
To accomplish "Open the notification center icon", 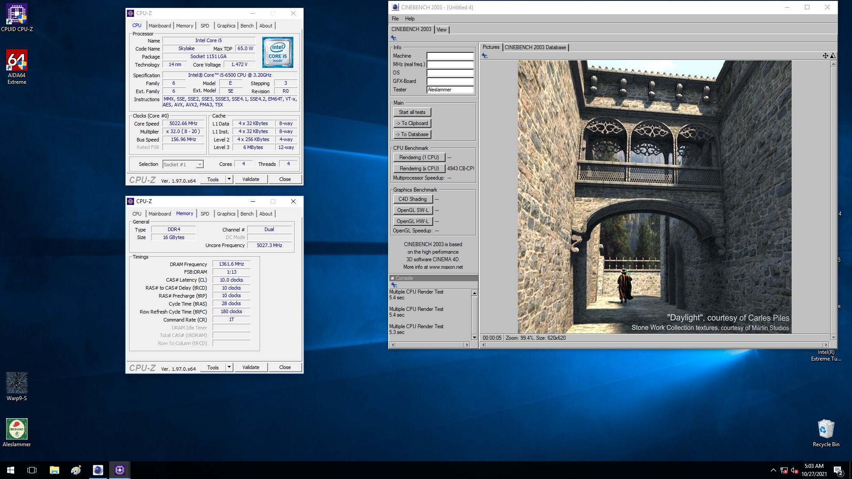I will [x=838, y=470].
